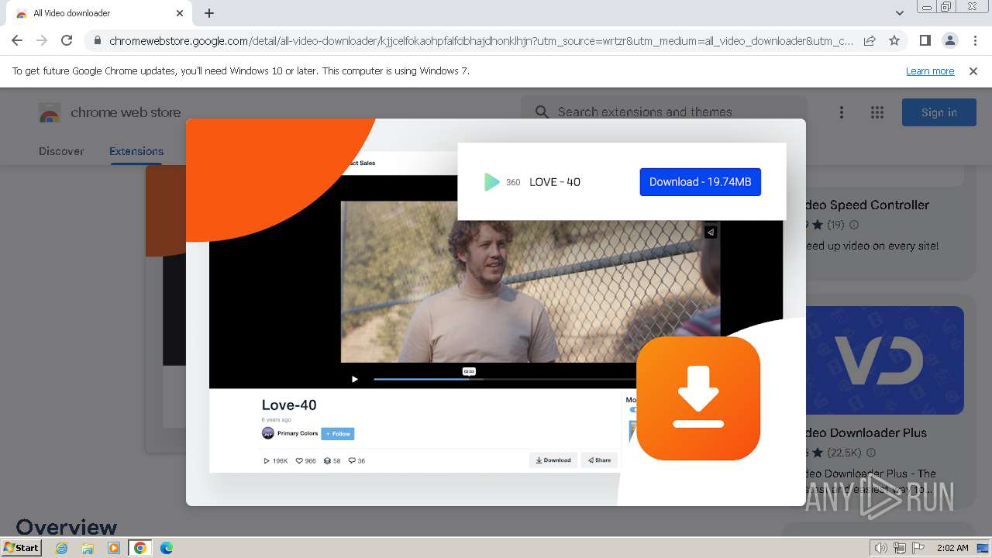The image size is (992, 558).
Task: Click the Primary Colors channel avatar
Action: [x=268, y=433]
